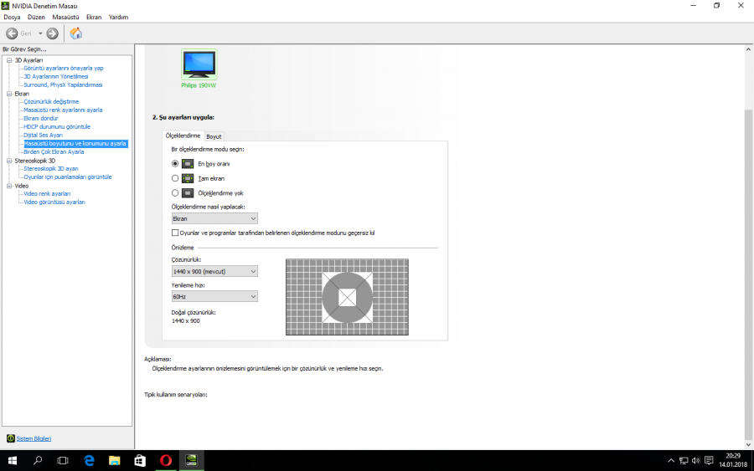Enable override scaling mode set by games checkbox
Viewport: 754px width, 471px height.
175,233
